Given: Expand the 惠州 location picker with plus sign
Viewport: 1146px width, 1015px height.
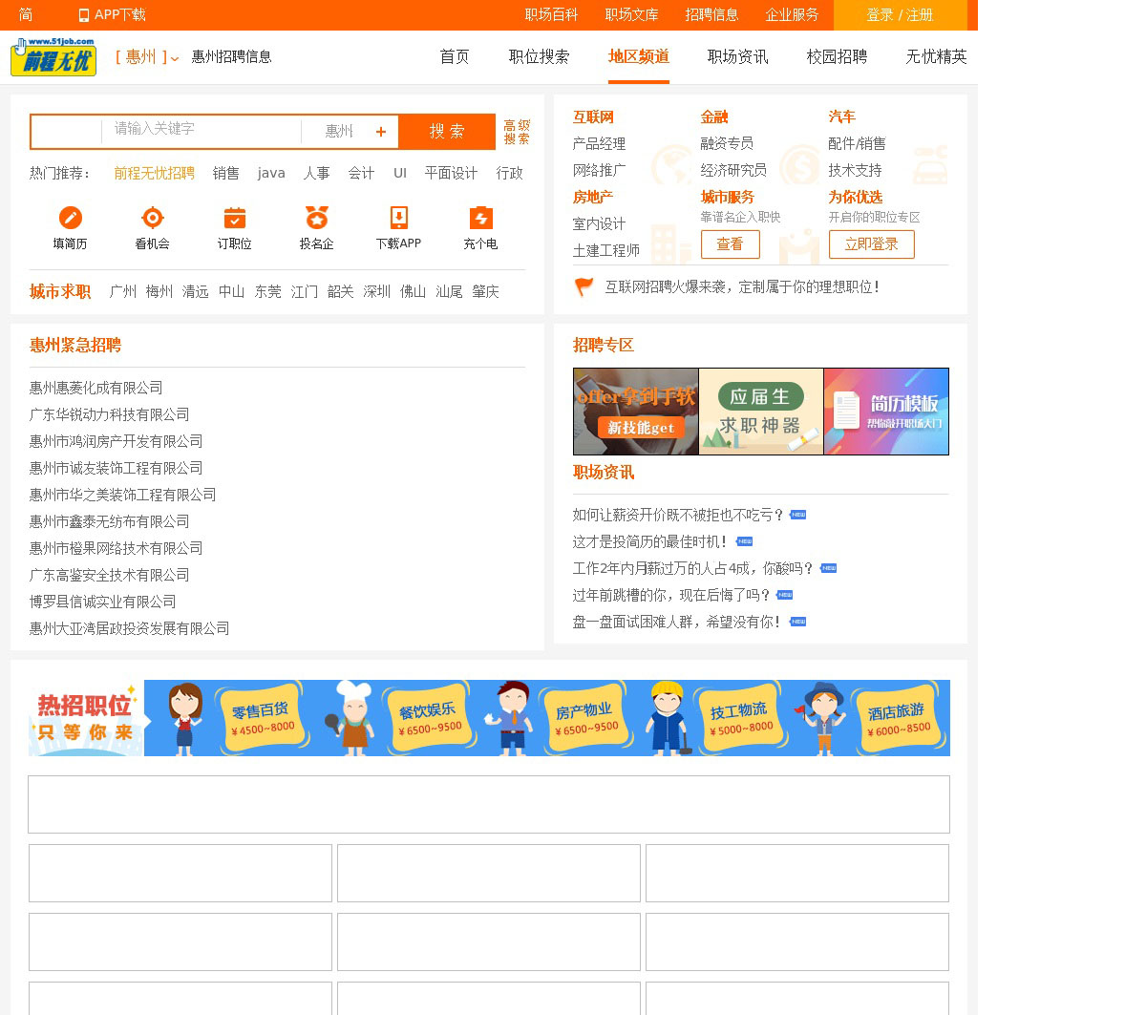Looking at the screenshot, I should click(350, 132).
